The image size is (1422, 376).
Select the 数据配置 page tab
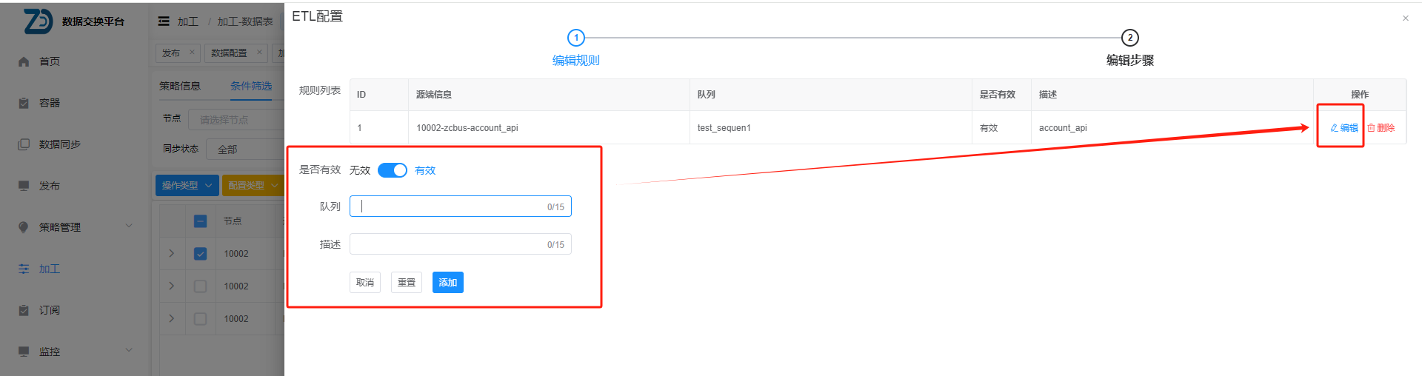[229, 53]
